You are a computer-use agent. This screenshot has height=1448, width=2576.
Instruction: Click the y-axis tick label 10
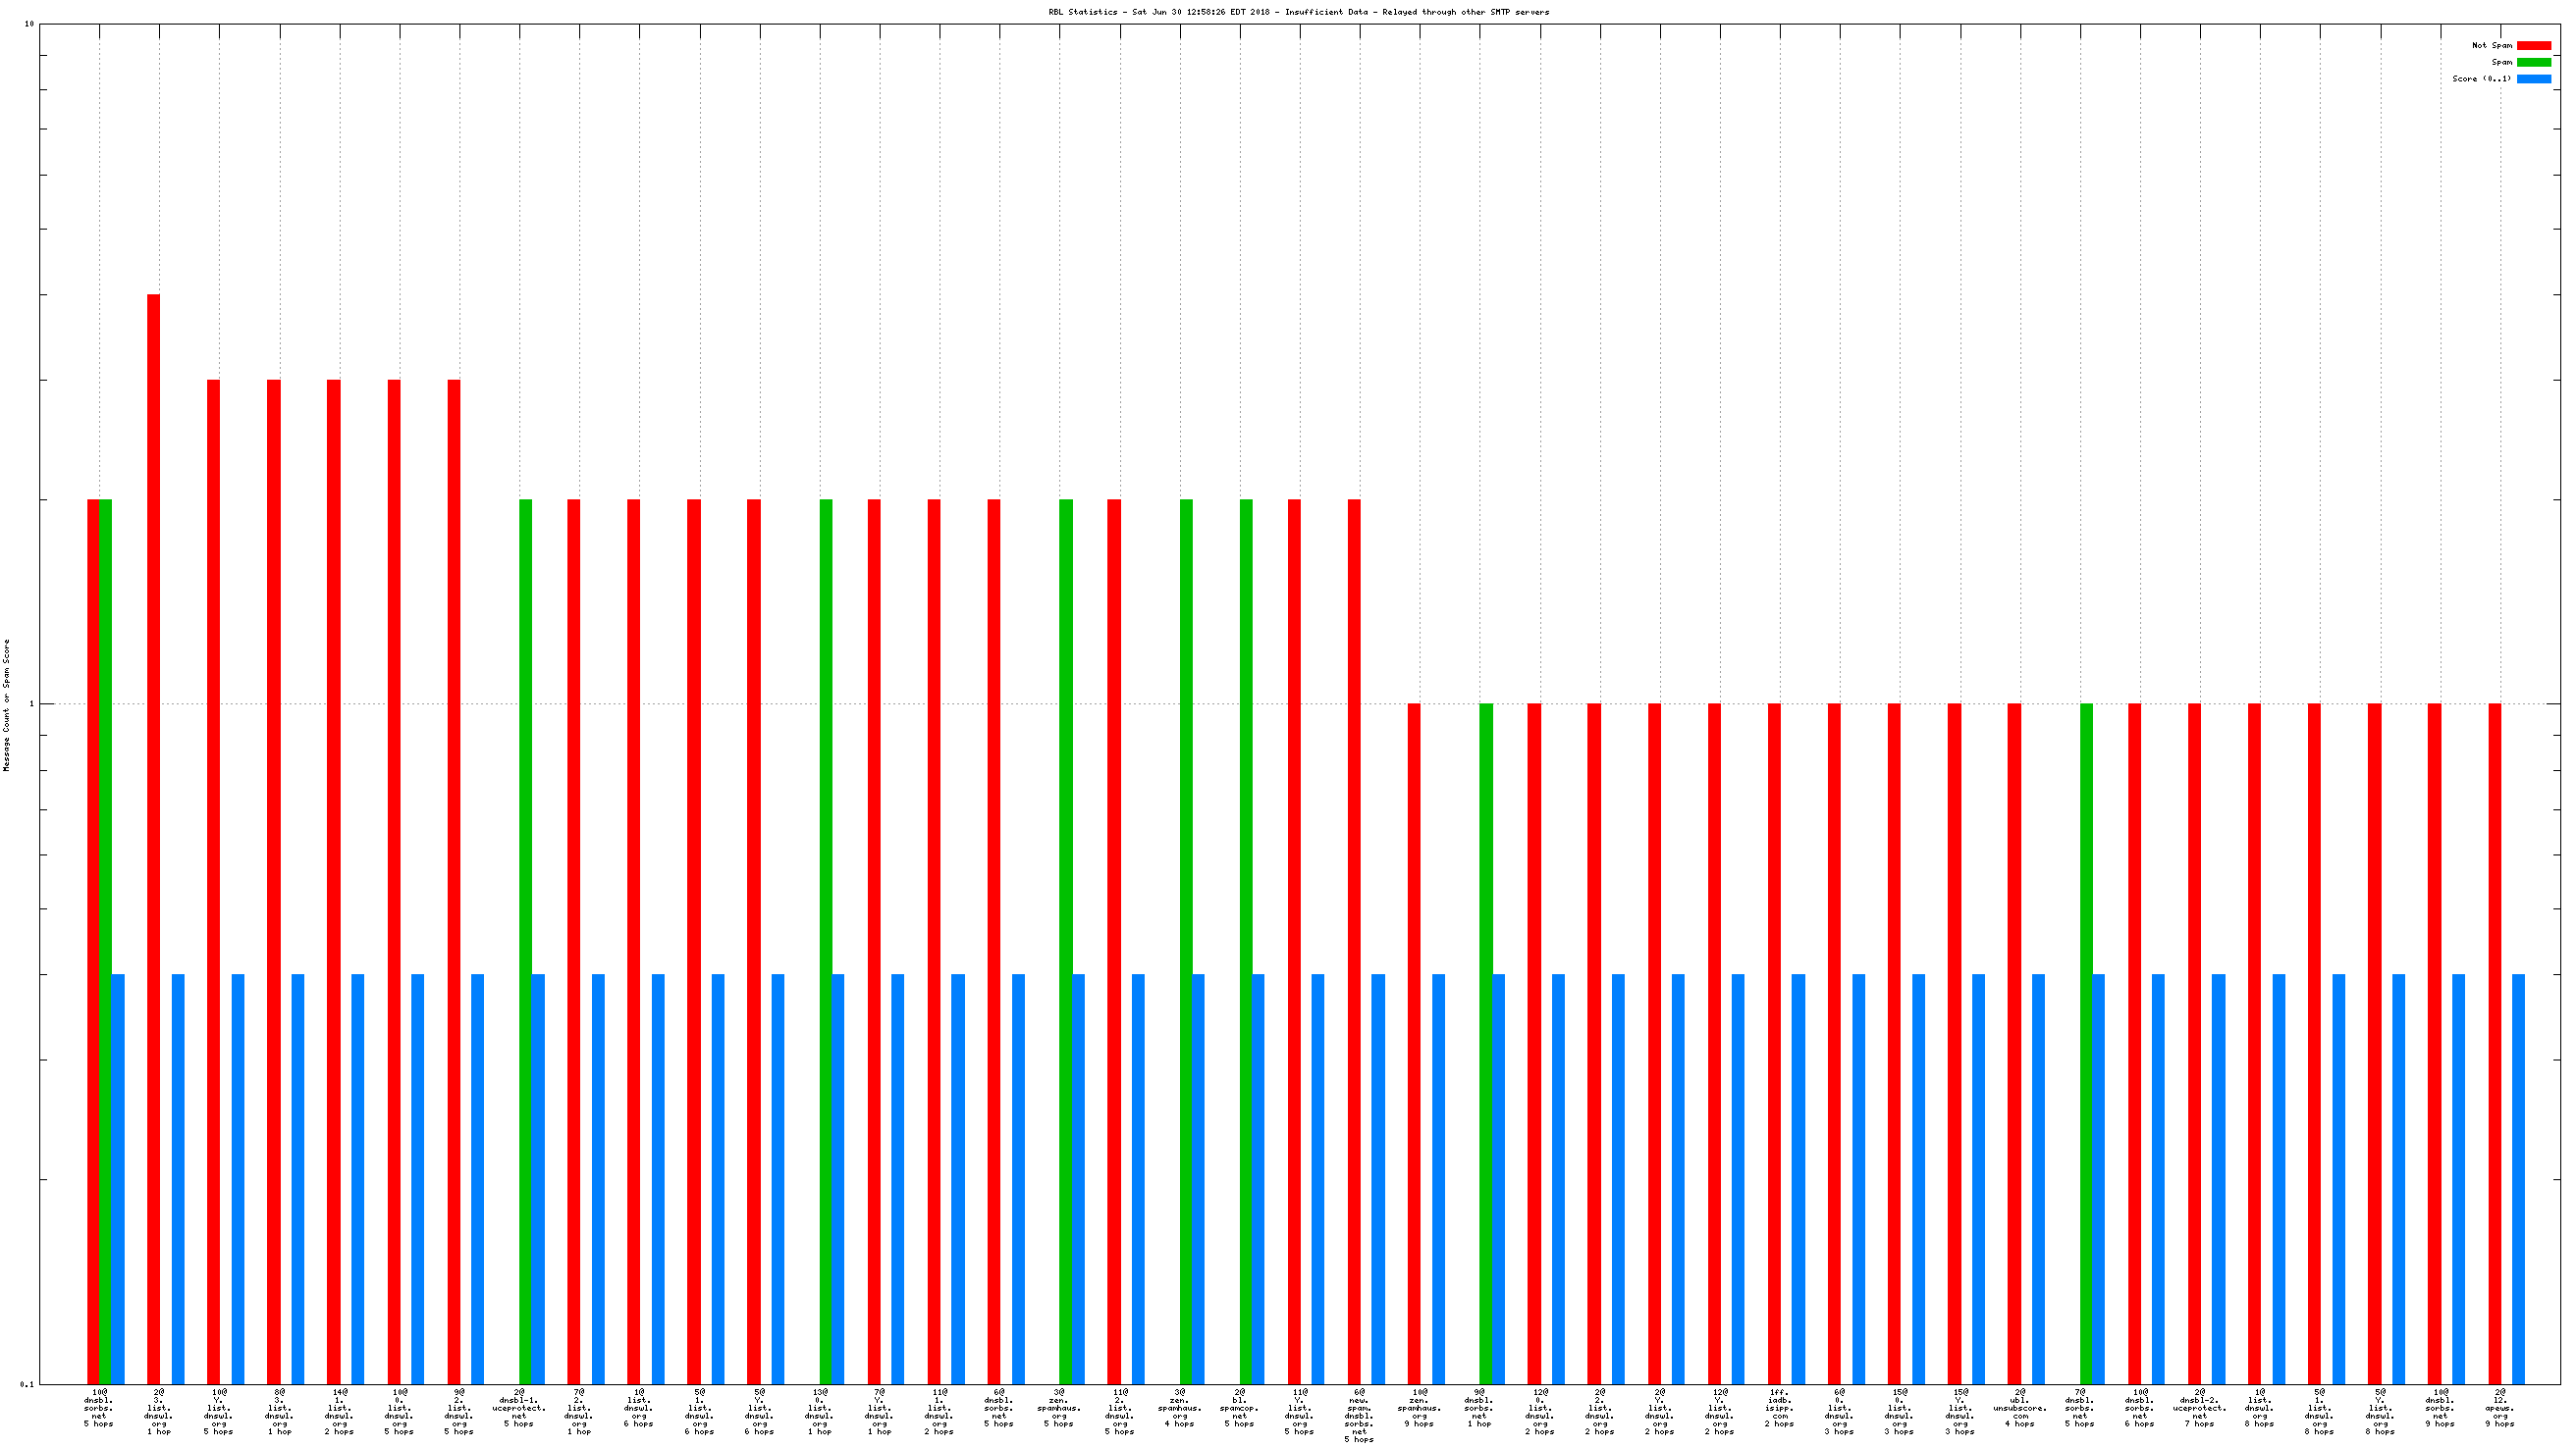tap(29, 24)
